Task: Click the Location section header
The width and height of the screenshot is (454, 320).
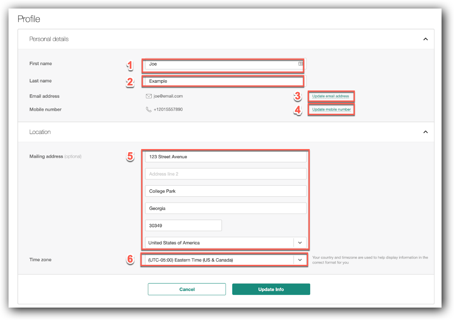Action: [x=40, y=132]
